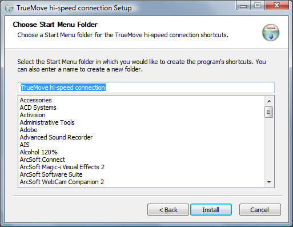Choose the Activision folder
This screenshot has width=293, height=227.
(x=33, y=115)
